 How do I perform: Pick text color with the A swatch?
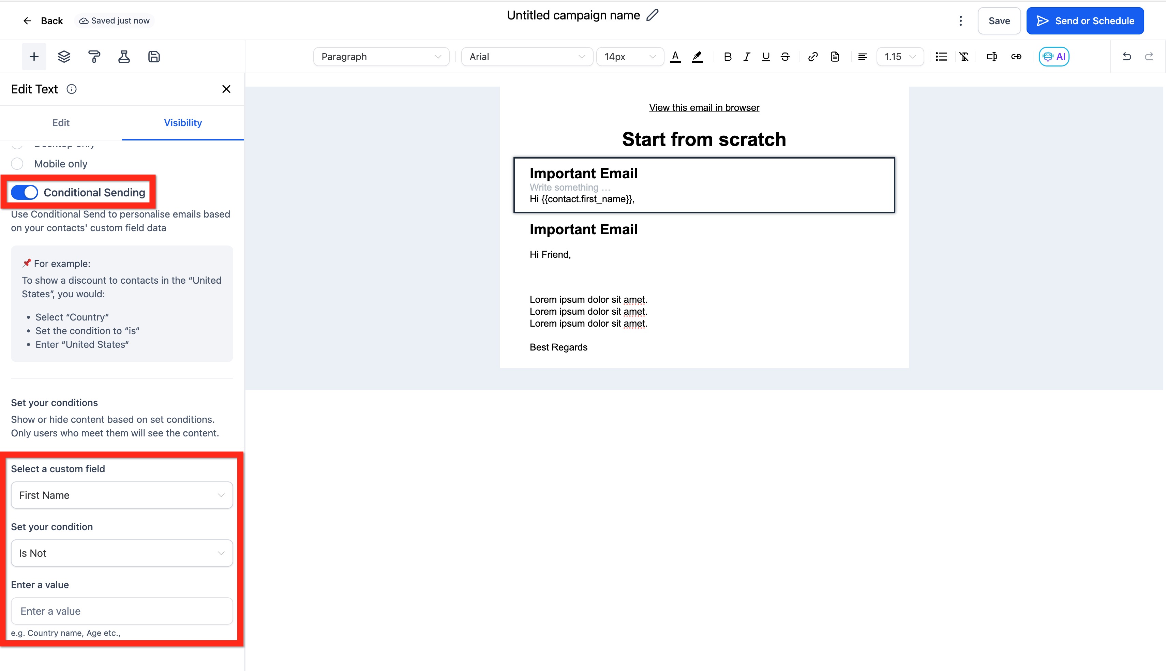[x=675, y=57]
